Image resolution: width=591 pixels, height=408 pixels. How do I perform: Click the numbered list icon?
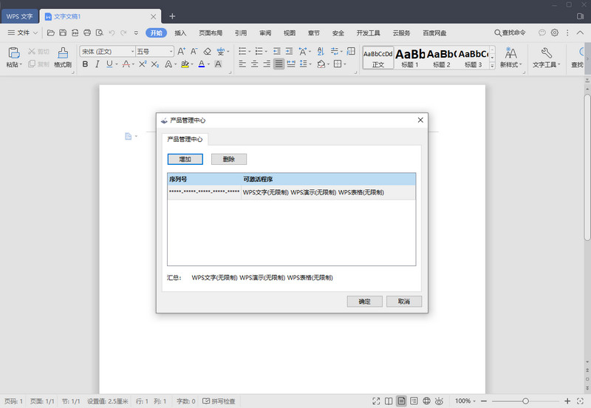259,51
